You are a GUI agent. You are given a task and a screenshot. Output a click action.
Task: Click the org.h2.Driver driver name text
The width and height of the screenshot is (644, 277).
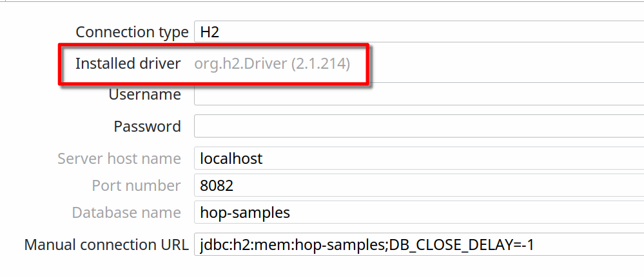tap(240, 64)
